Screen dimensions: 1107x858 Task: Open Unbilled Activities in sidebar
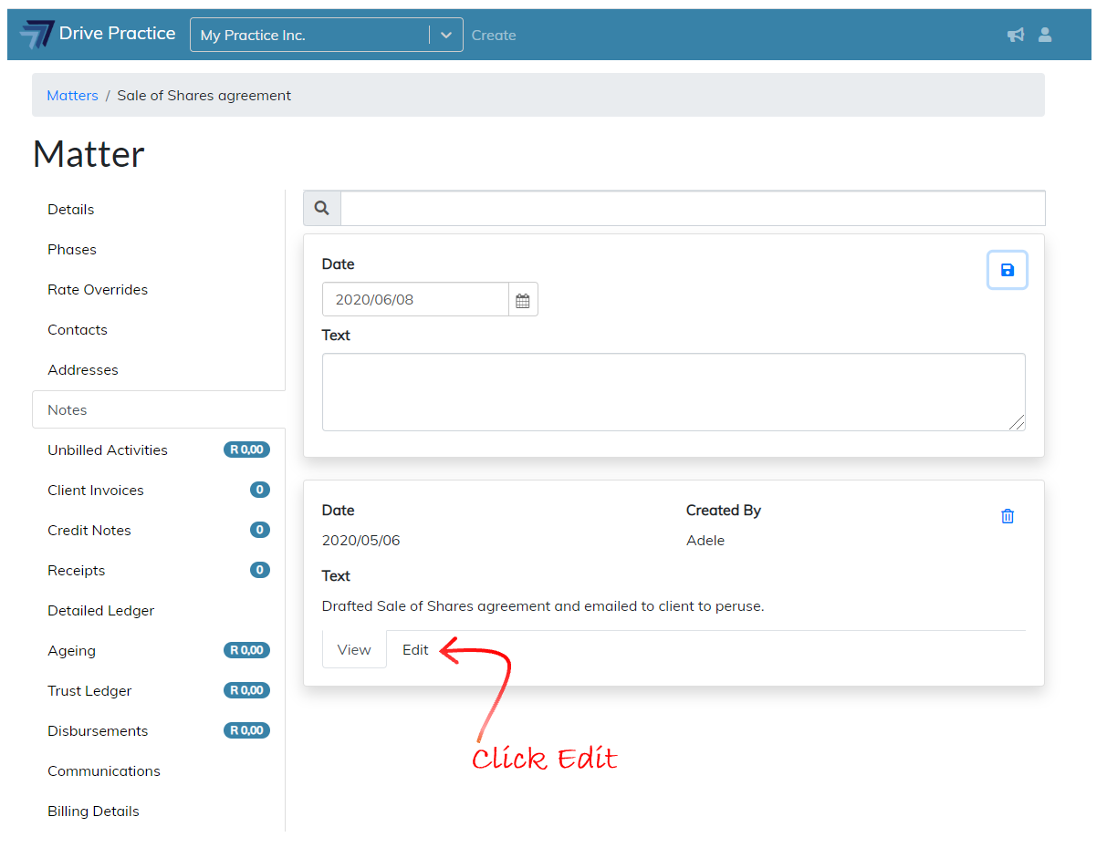click(x=108, y=450)
